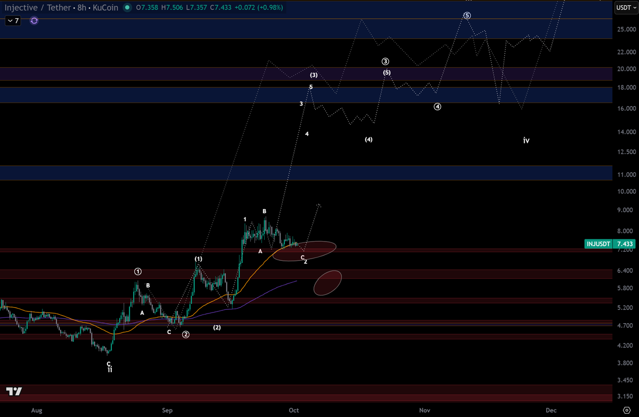Click the 25.000 price axis label
639x417 pixels.
click(x=626, y=29)
